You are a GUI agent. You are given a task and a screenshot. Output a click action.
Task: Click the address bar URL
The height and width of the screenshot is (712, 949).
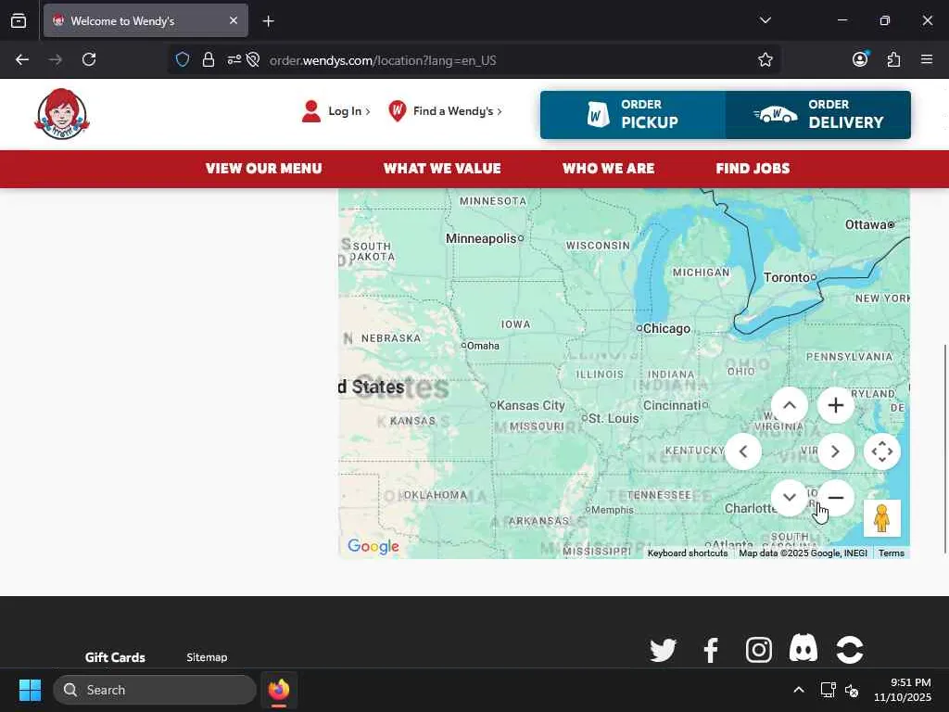point(383,60)
